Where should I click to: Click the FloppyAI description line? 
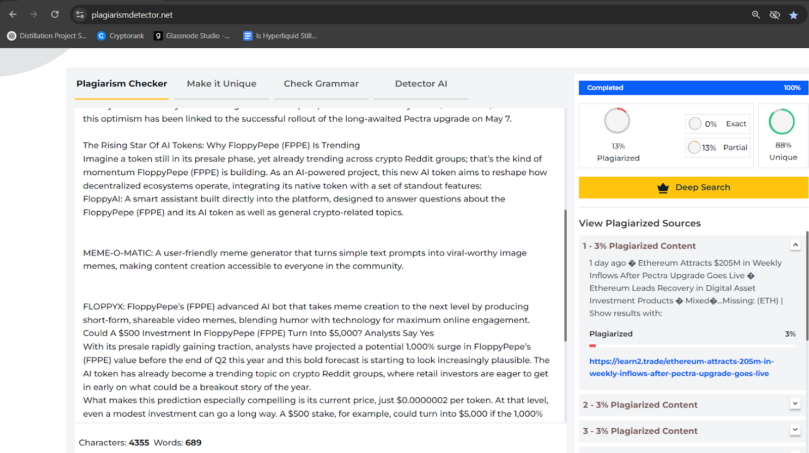pos(294,206)
